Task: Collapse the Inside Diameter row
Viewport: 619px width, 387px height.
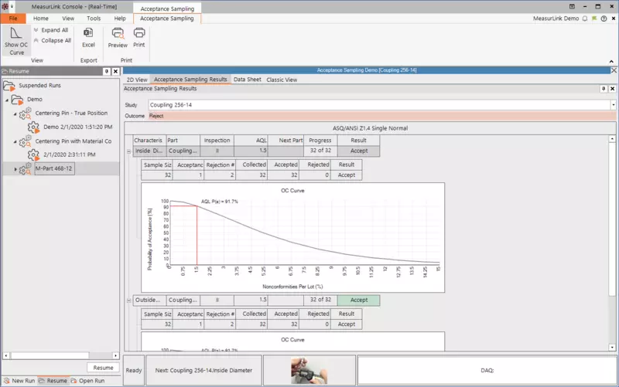Action: pyautogui.click(x=128, y=151)
